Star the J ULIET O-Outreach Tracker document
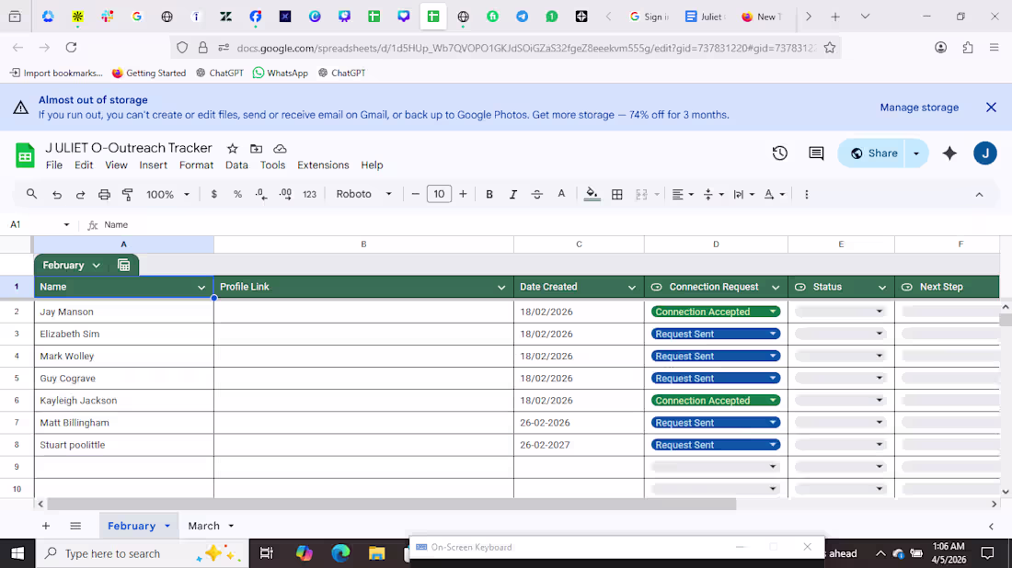This screenshot has height=568, width=1012. [233, 149]
